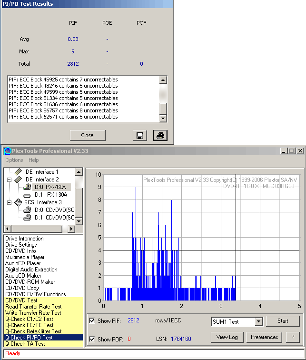Viewport: 306px width, 360px height.
Task: Collapse the IDE Interface 2 tree node
Action: pyautogui.click(x=9, y=180)
